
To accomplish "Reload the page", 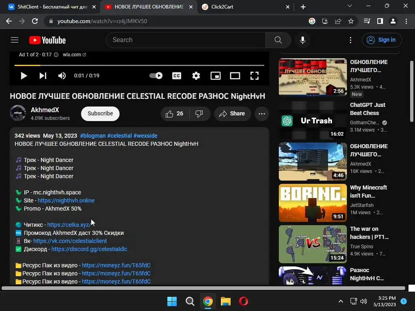I will tap(35, 21).
